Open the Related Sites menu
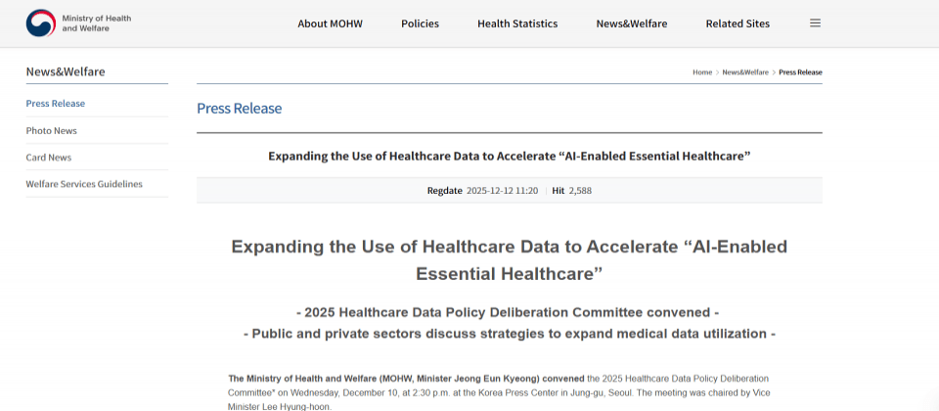This screenshot has height=411, width=939. [738, 23]
